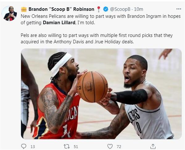The image size is (185, 150).
Task: Click the bold Damian Lillard text
Action: [x=59, y=23]
